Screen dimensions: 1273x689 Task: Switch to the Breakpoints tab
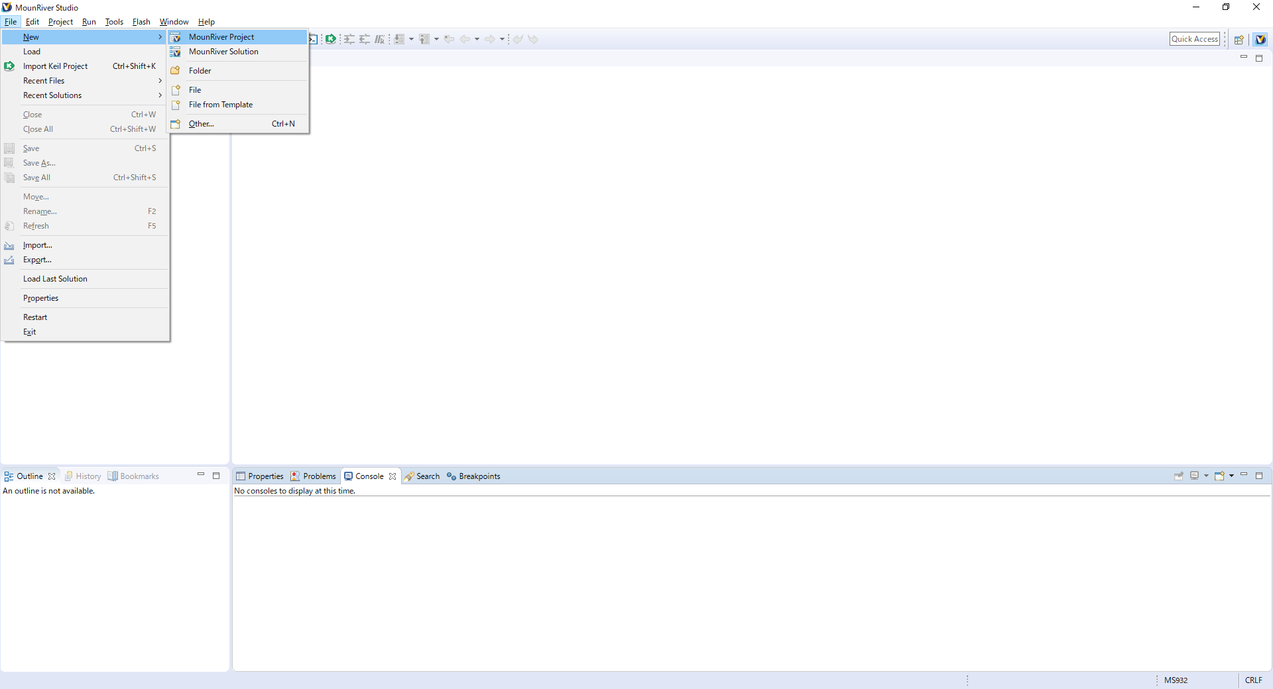473,476
